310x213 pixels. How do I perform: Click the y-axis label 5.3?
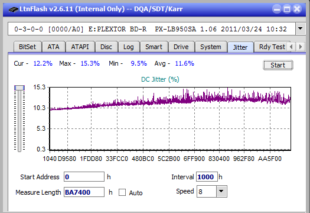coord(41,129)
